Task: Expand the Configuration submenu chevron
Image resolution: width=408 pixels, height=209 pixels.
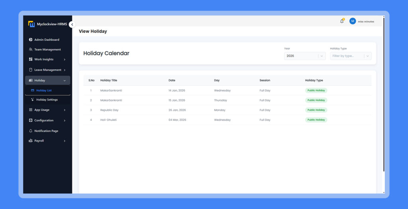Action: click(65, 120)
